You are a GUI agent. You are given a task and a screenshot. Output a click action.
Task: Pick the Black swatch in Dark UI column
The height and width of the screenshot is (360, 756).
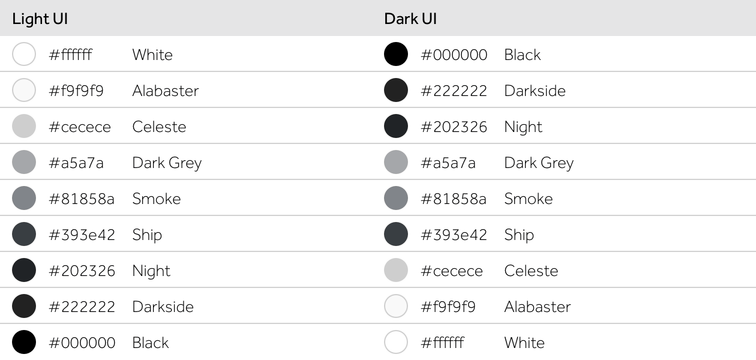tap(396, 54)
